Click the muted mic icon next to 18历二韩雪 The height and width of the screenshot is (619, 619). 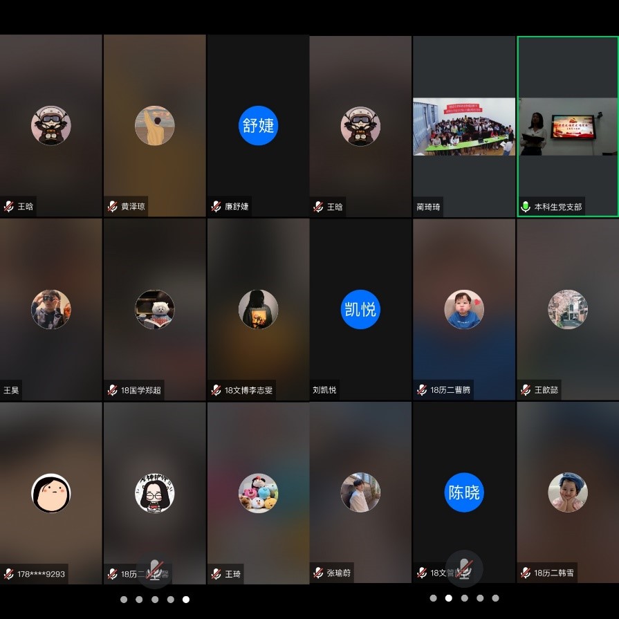(x=526, y=573)
